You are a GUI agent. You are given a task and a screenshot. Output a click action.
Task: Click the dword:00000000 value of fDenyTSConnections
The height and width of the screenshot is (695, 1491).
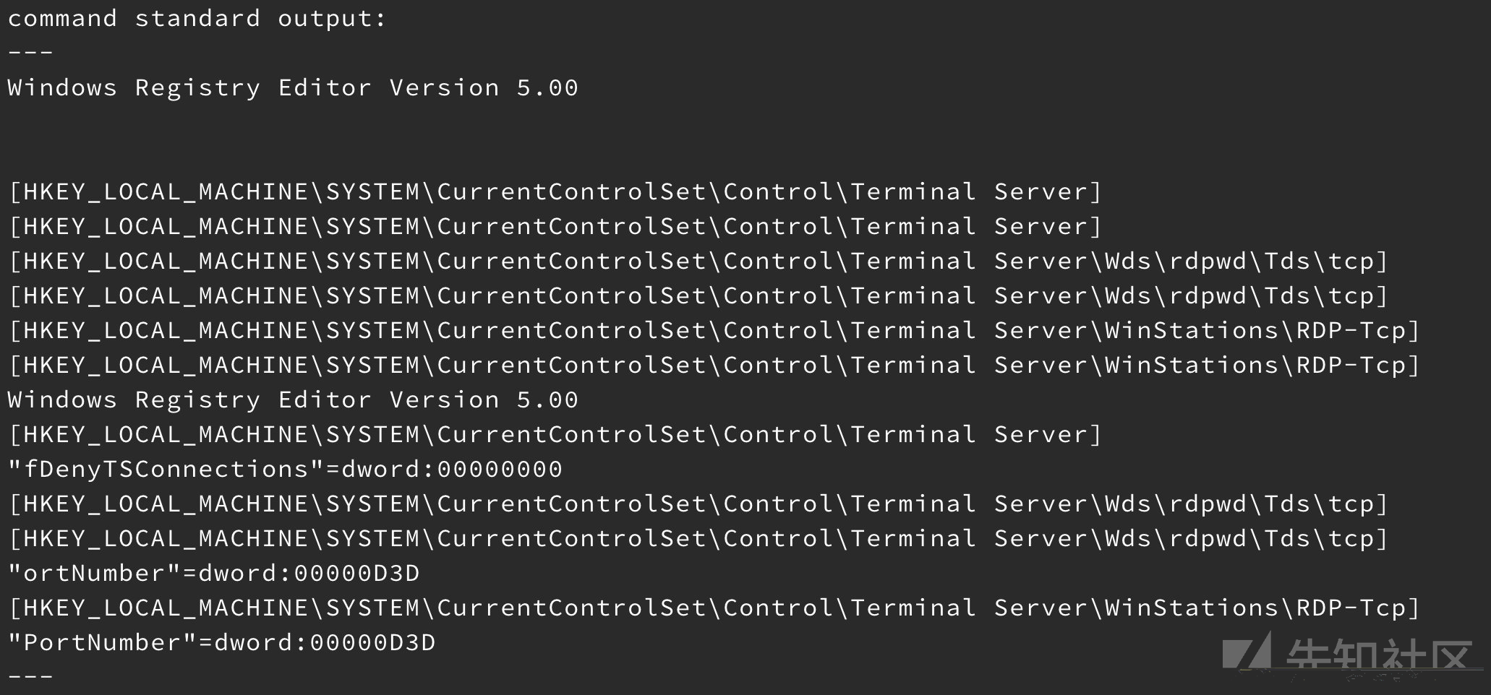(452, 469)
